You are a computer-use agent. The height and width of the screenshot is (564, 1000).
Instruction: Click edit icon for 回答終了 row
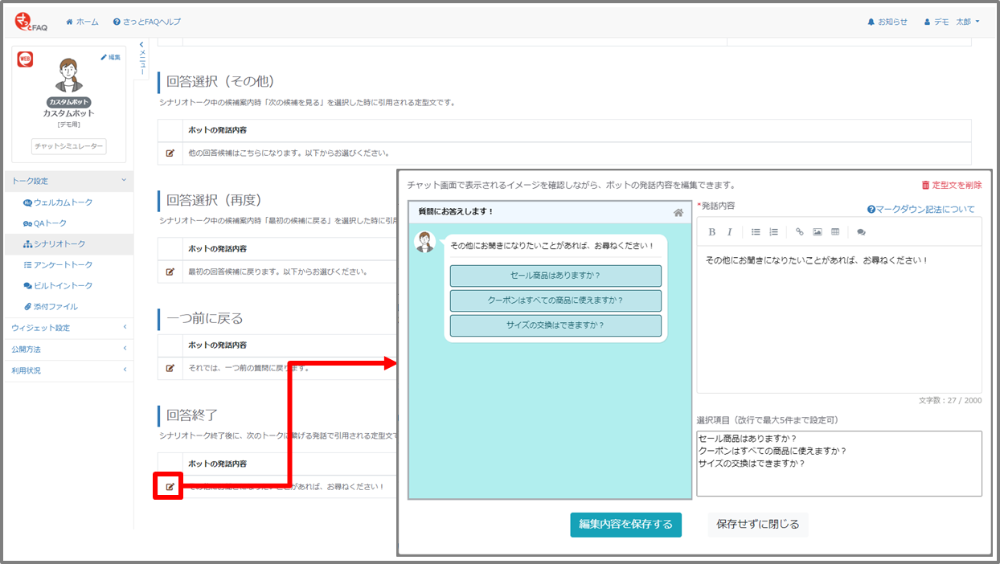(x=170, y=487)
